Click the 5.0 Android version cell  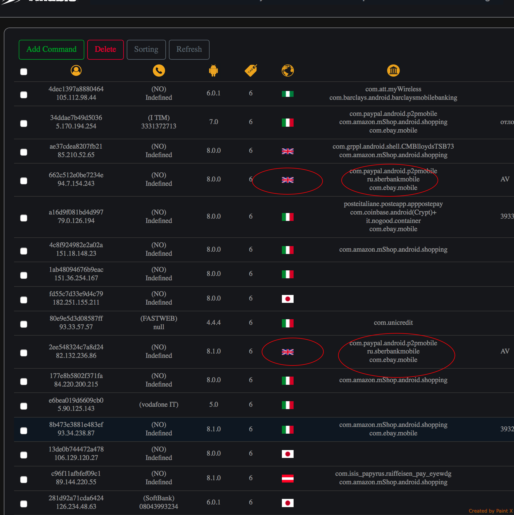pyautogui.click(x=214, y=404)
